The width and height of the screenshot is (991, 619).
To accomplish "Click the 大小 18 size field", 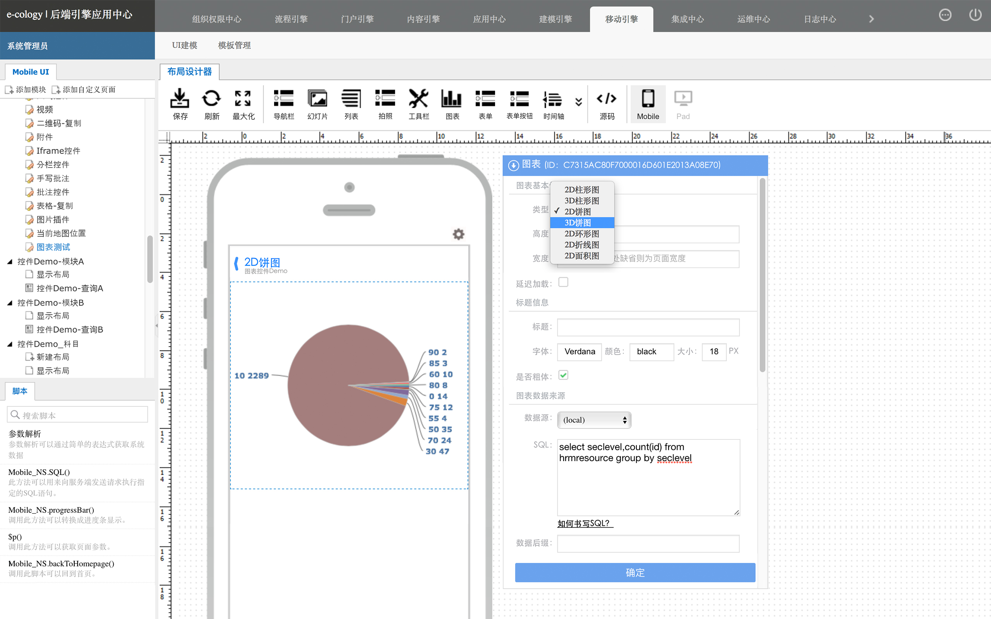I will 714,352.
